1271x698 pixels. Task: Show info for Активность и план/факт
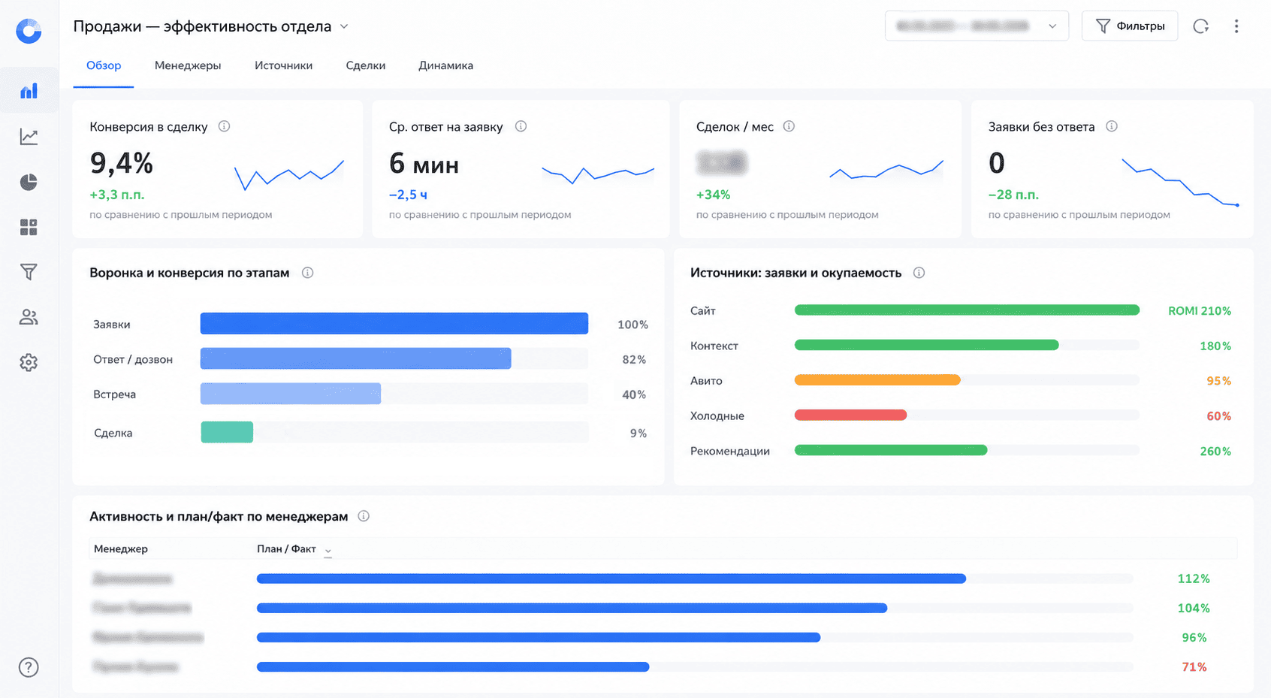coord(364,516)
